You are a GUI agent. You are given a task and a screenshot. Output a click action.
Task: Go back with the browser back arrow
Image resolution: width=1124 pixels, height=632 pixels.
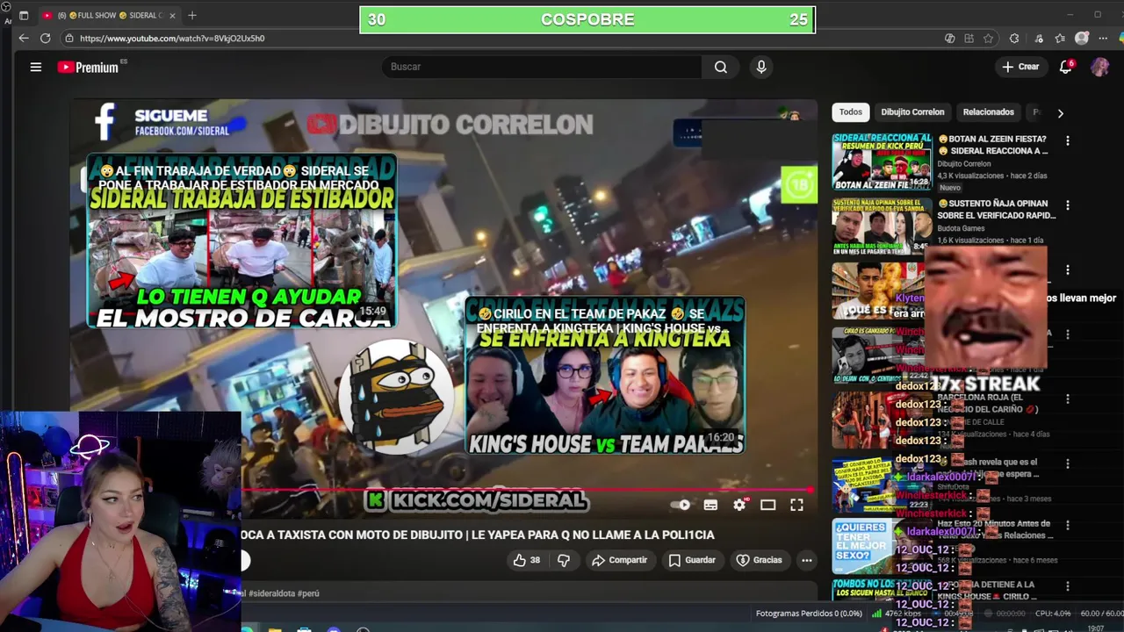coord(24,38)
